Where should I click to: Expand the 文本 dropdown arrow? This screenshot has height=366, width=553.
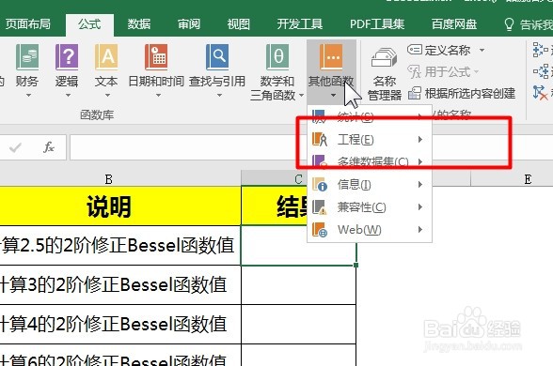pyautogui.click(x=107, y=95)
